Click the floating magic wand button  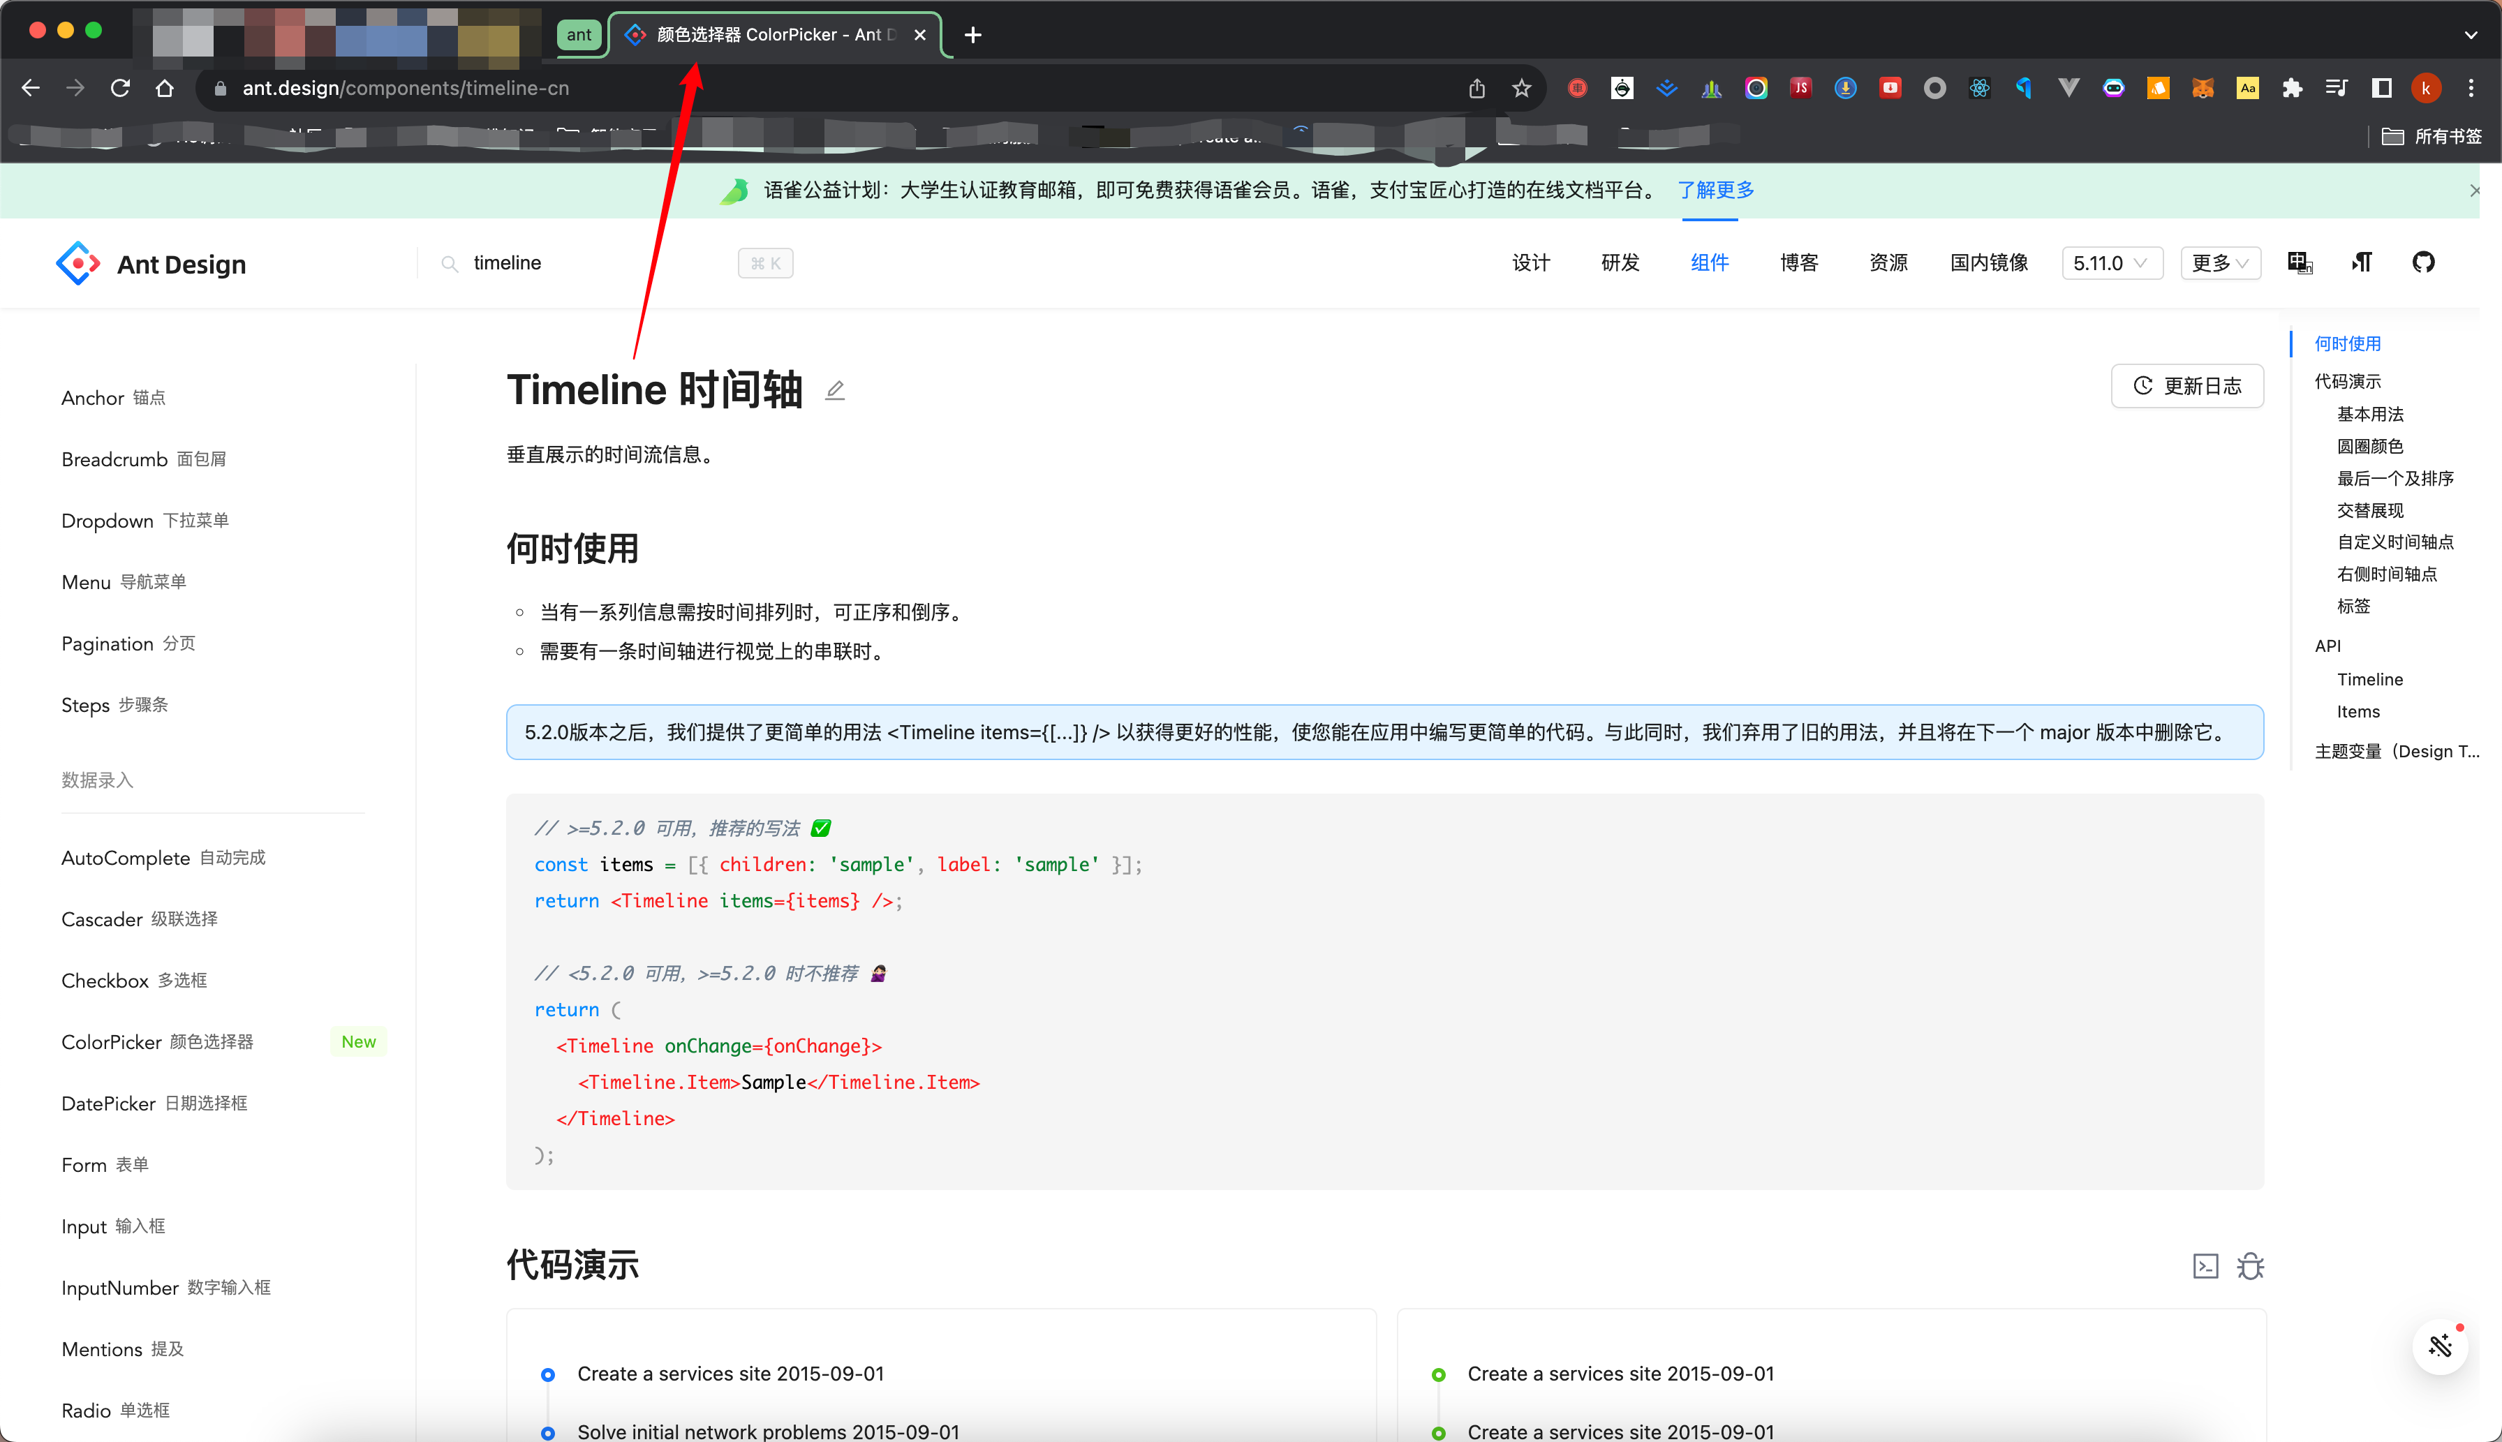pos(2441,1347)
